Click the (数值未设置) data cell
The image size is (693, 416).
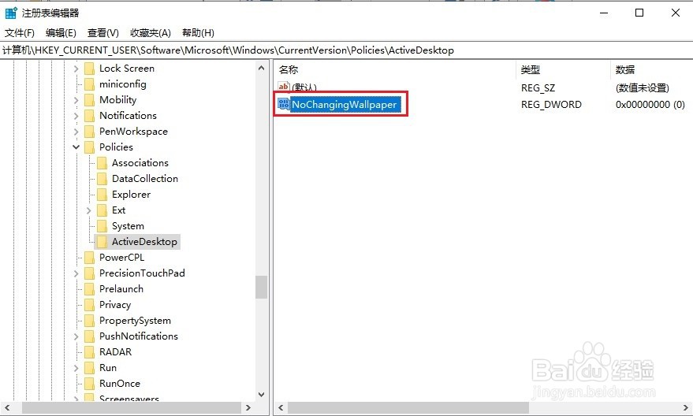tap(643, 88)
